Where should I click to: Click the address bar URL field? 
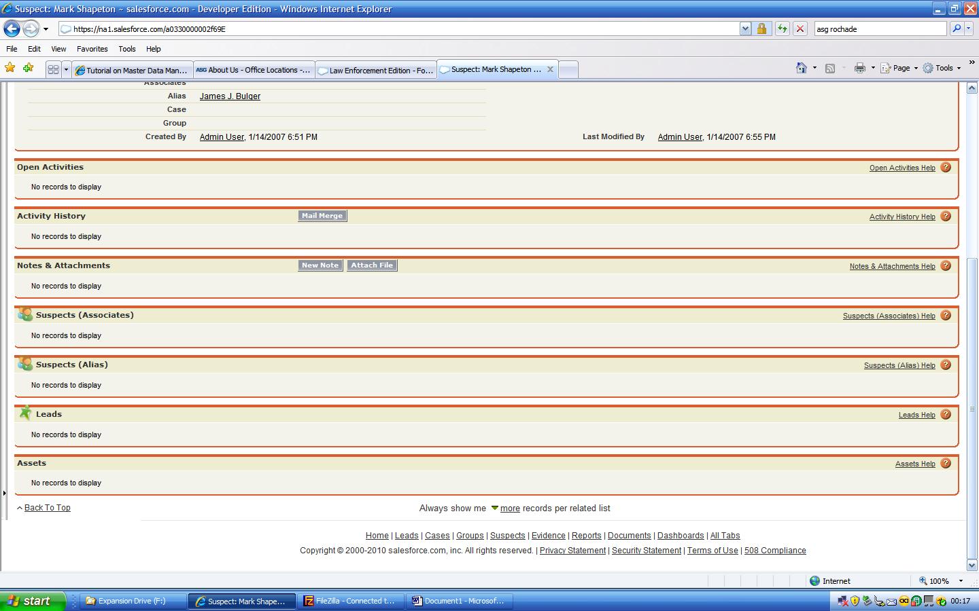[x=399, y=29]
